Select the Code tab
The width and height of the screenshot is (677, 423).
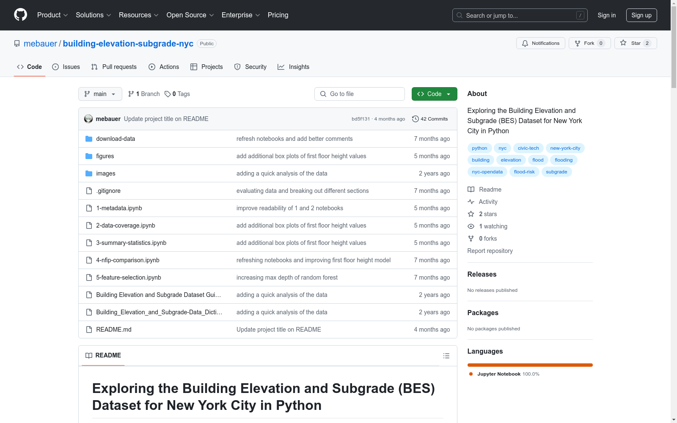pyautogui.click(x=30, y=67)
